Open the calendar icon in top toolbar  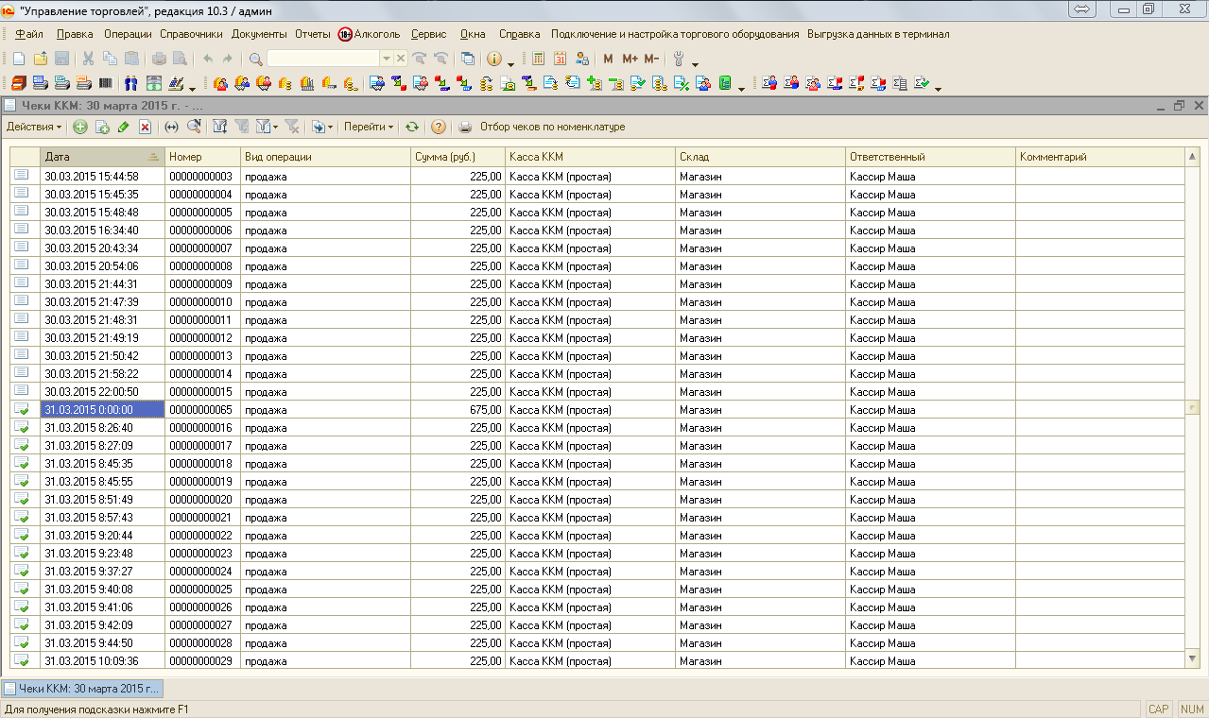click(x=560, y=59)
